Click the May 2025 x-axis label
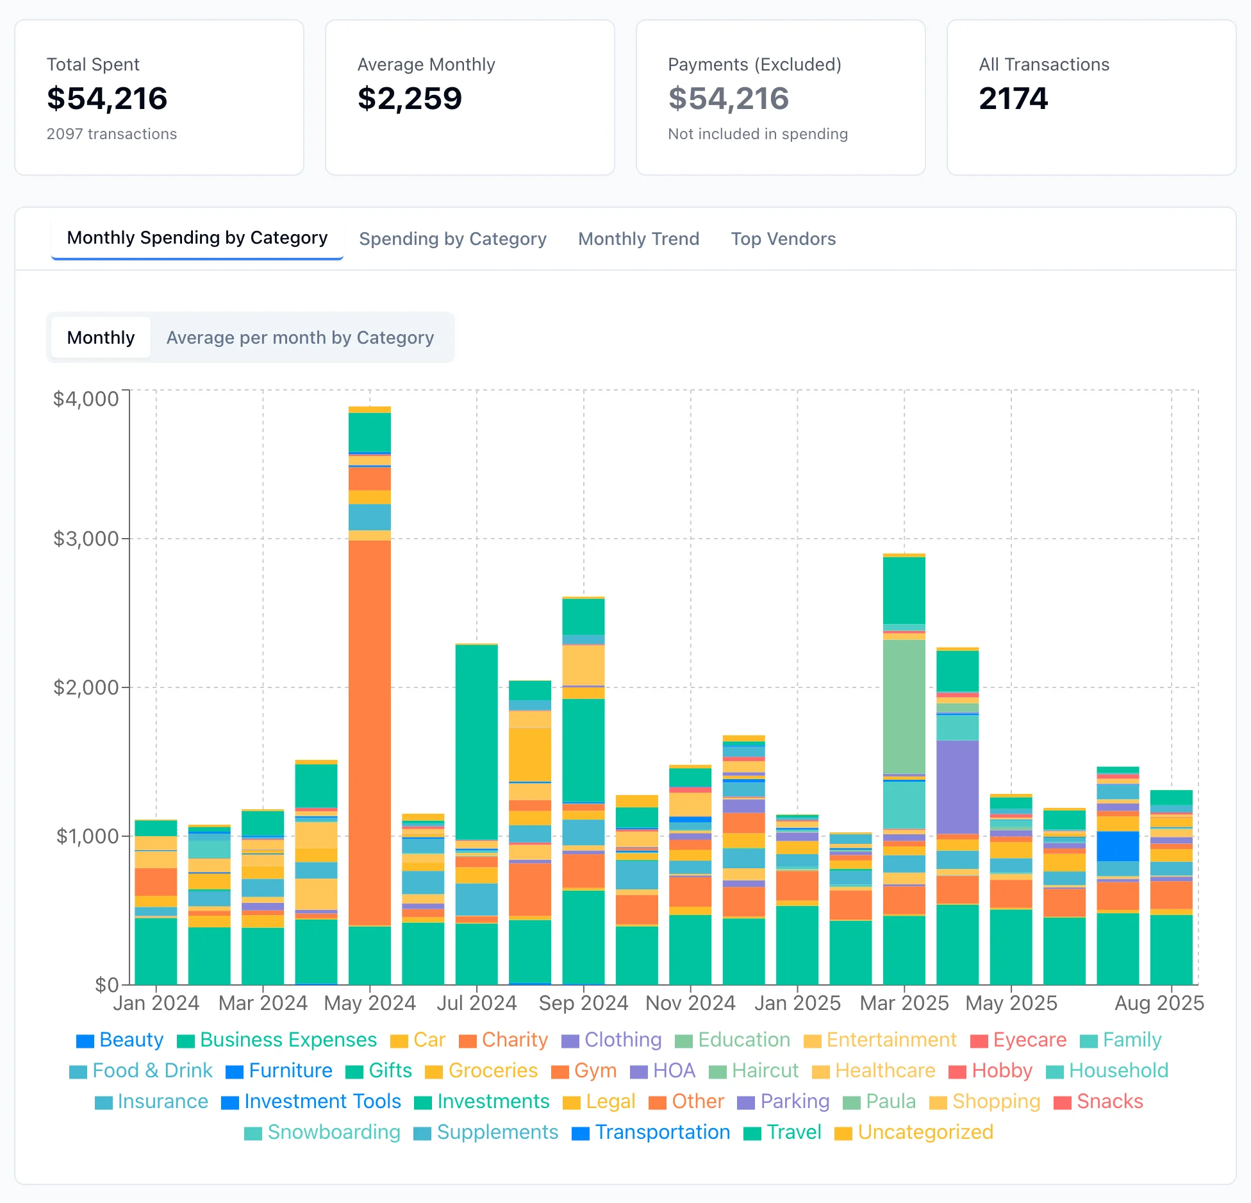The width and height of the screenshot is (1251, 1203). coord(1011,1003)
